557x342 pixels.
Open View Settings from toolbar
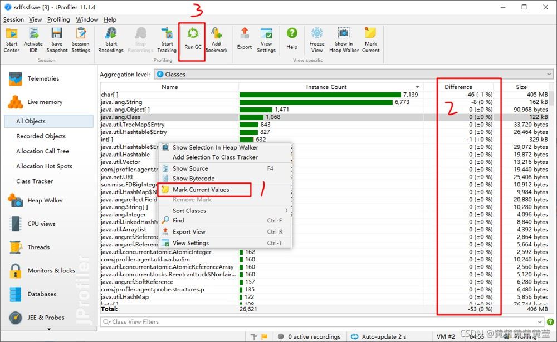pyautogui.click(x=266, y=40)
